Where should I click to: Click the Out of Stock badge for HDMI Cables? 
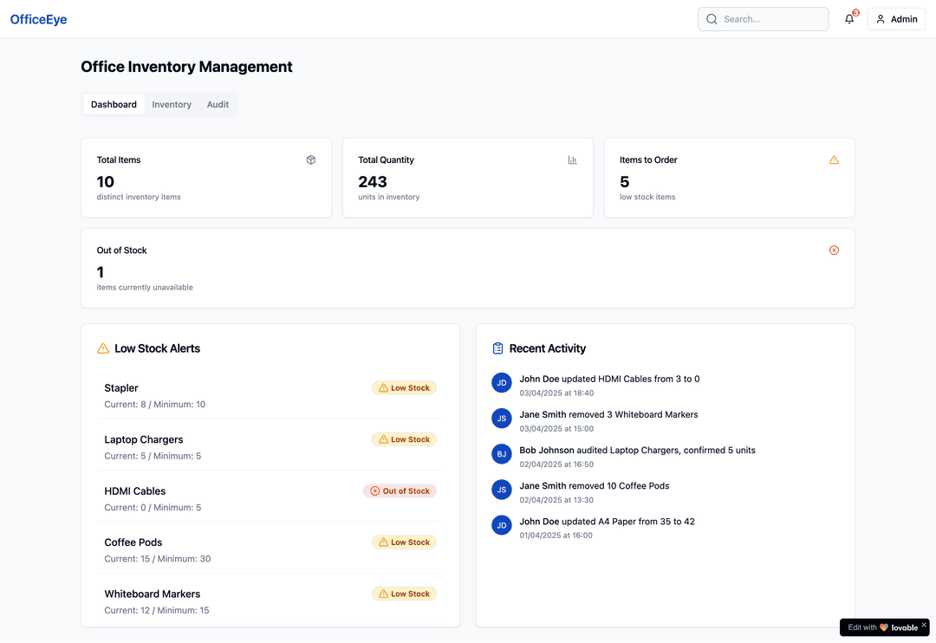coord(400,490)
